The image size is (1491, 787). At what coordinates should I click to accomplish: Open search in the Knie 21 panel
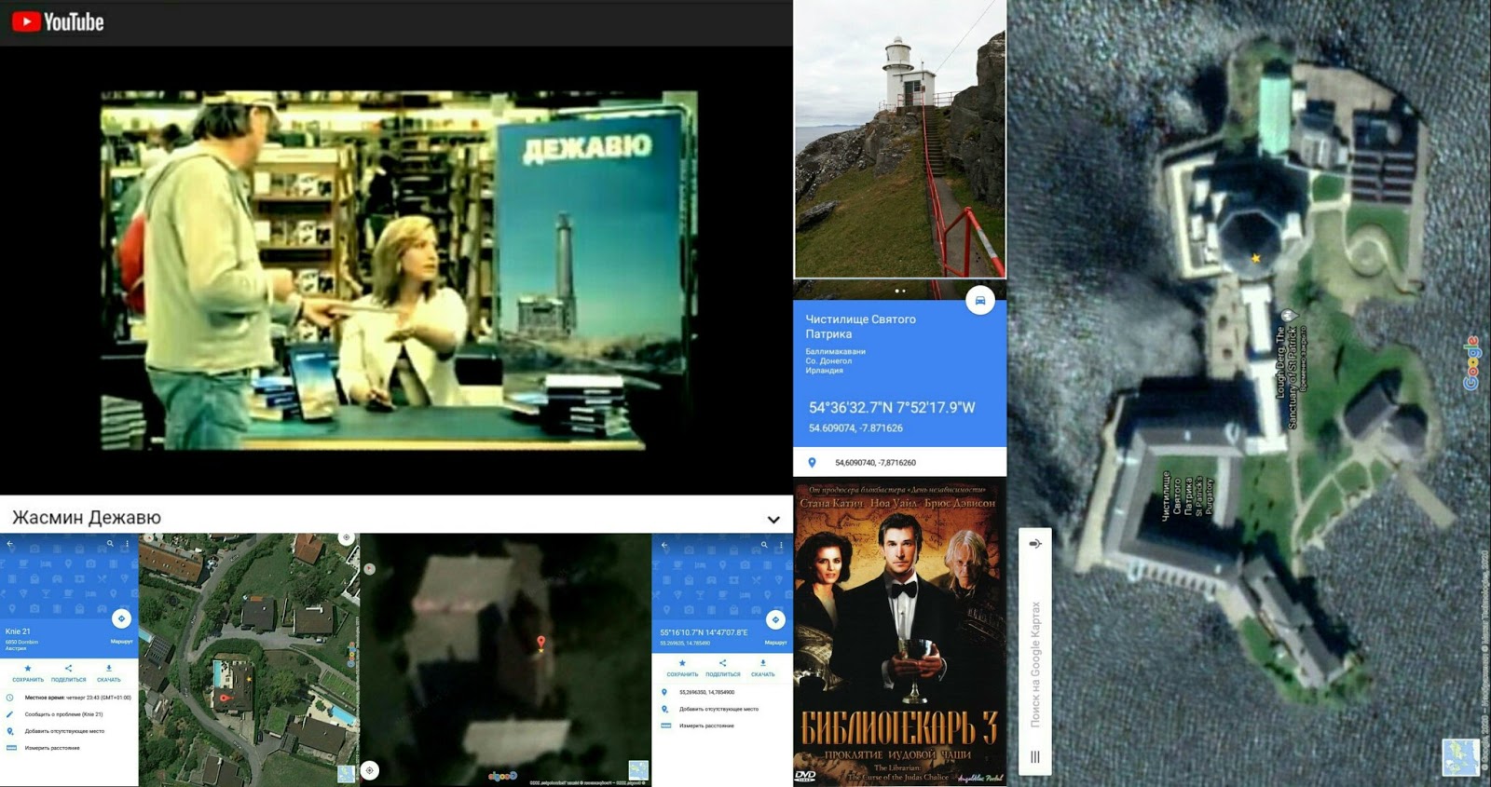[x=110, y=543]
